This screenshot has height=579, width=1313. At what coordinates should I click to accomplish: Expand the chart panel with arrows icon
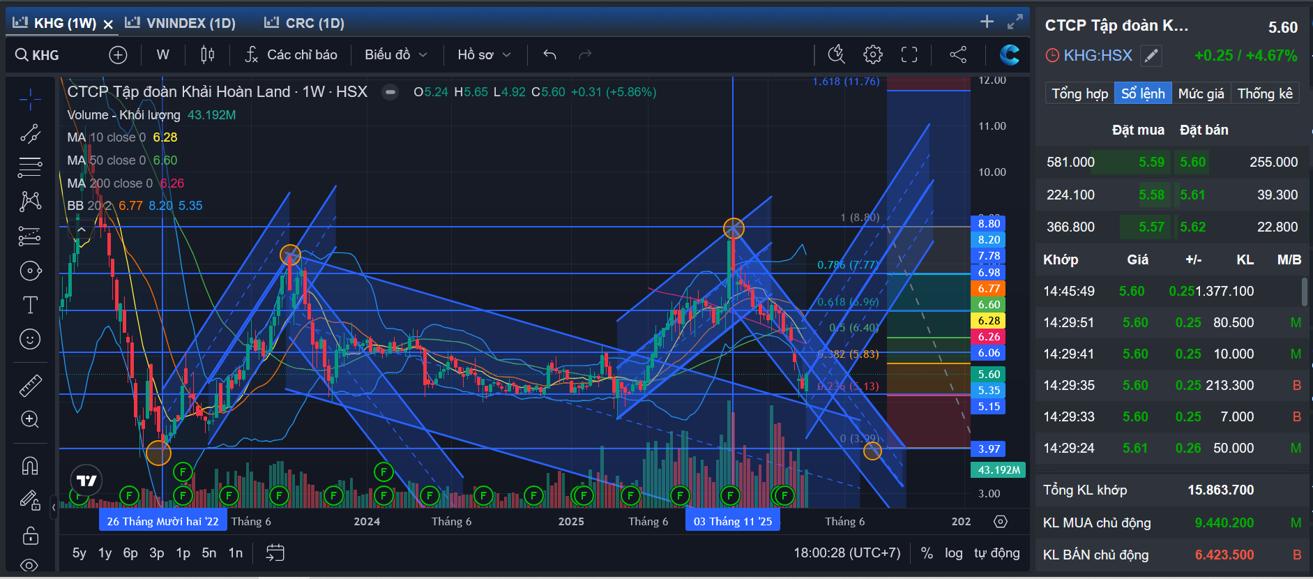coord(1015,22)
